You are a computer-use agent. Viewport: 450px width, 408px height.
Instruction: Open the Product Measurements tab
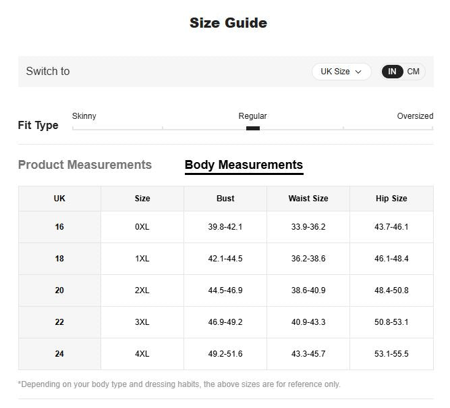[x=85, y=165]
